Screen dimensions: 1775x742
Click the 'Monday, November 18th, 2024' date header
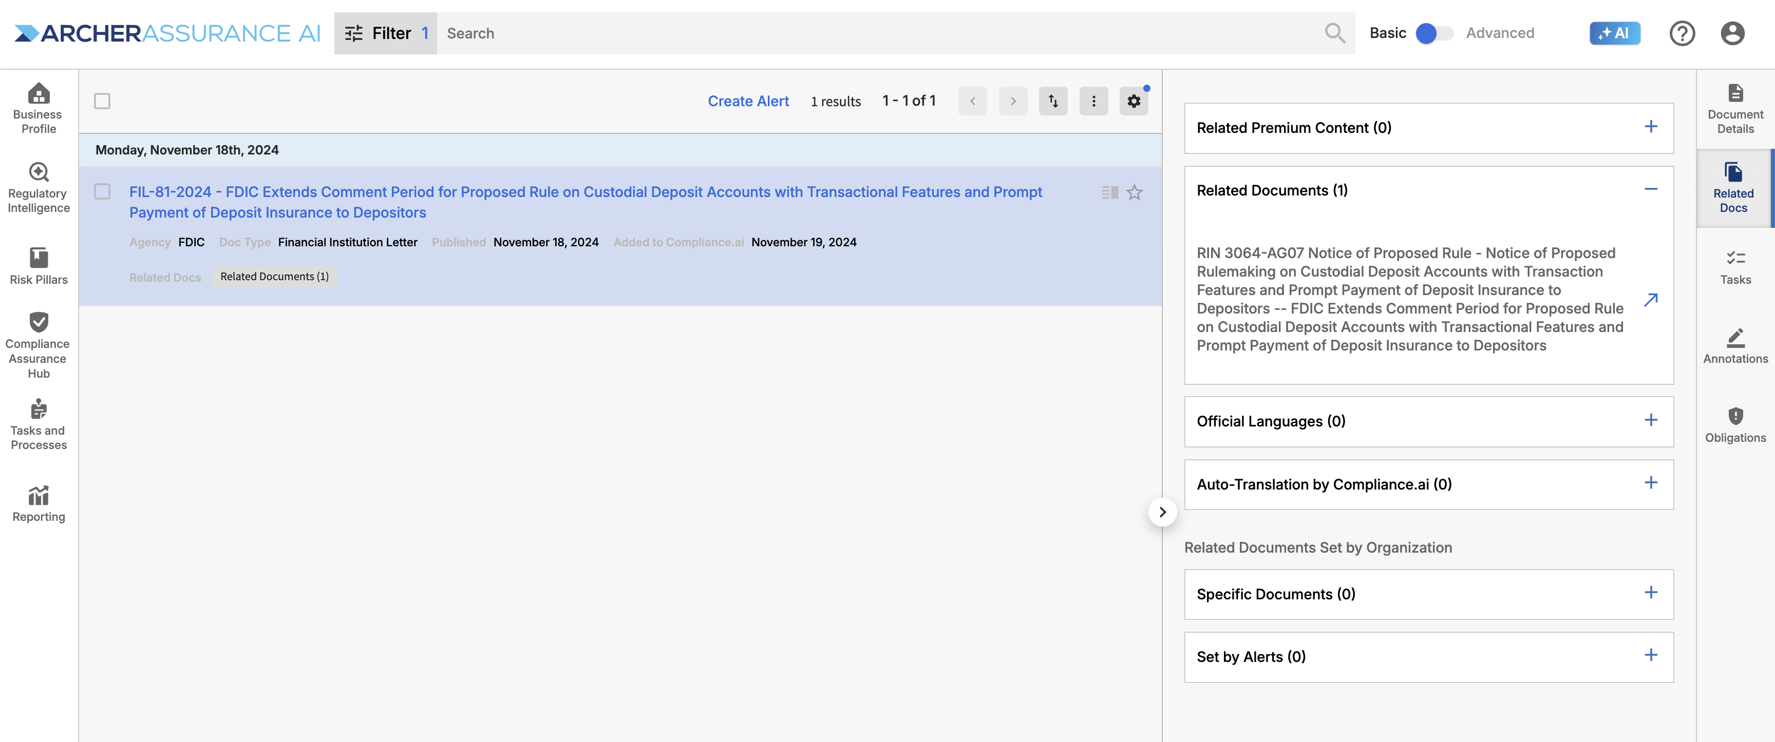pyautogui.click(x=187, y=150)
